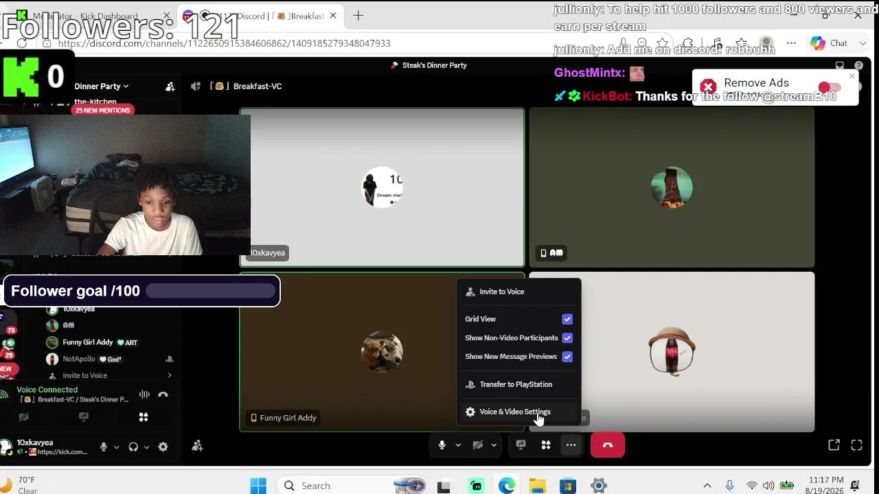The width and height of the screenshot is (879, 494).
Task: Open User Settings gear in user panel
Action: [x=163, y=447]
